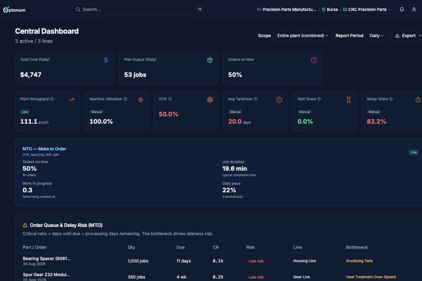This screenshot has width=422, height=281.
Task: Click the stopwatch icon on Setup Share card
Action: [x=418, y=99]
